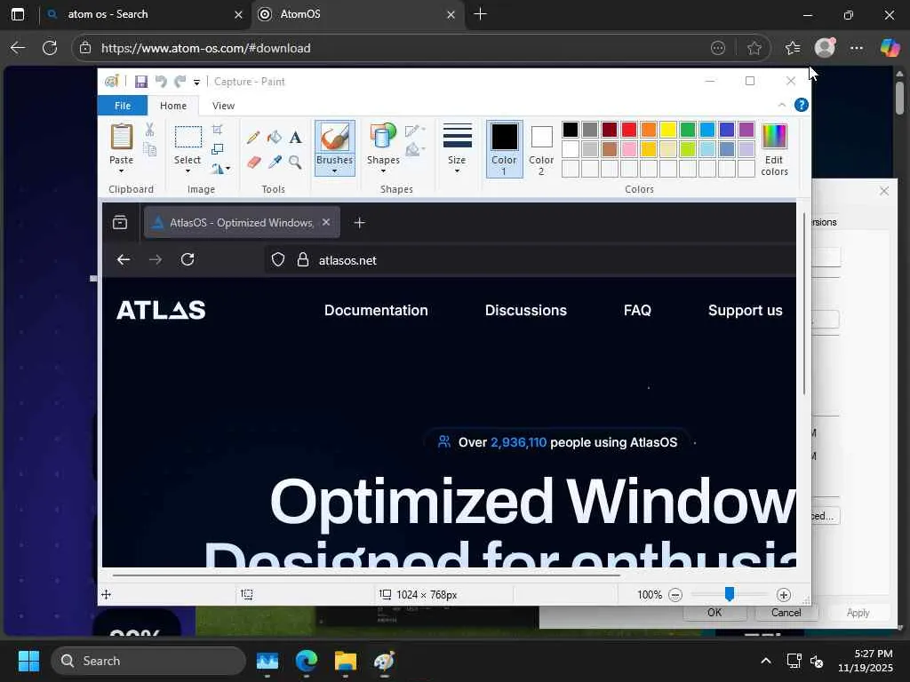This screenshot has width=910, height=682.
Task: Click the Resize icon in Image group
Action: 218,149
